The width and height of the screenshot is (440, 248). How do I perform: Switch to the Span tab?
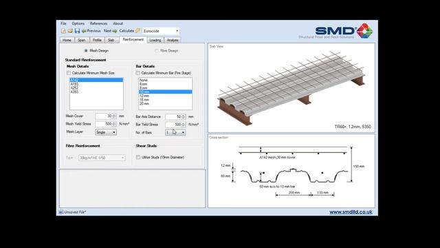(x=82, y=40)
